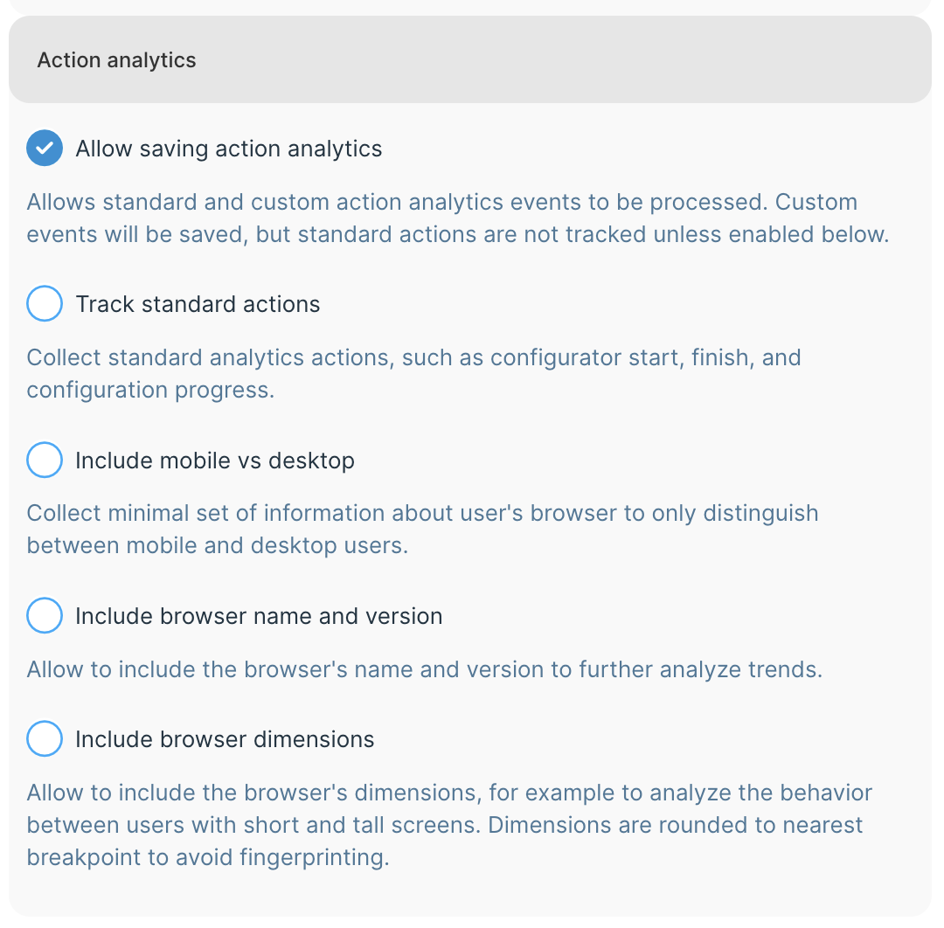Click the description about analyzing browser trends
944x928 pixels.
coord(424,670)
